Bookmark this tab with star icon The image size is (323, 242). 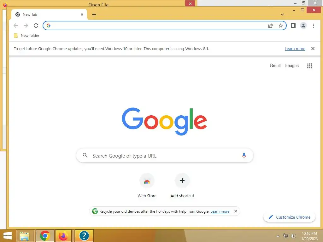coord(280,26)
